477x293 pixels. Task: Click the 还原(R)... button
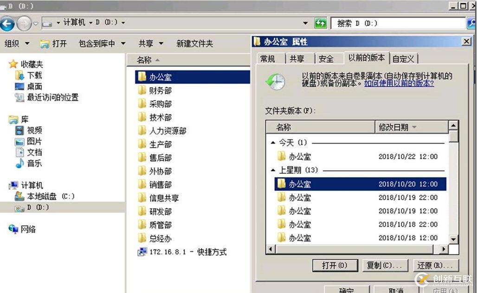[435, 265]
